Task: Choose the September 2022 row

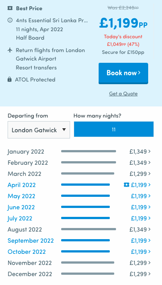Action: pyautogui.click(x=79, y=240)
